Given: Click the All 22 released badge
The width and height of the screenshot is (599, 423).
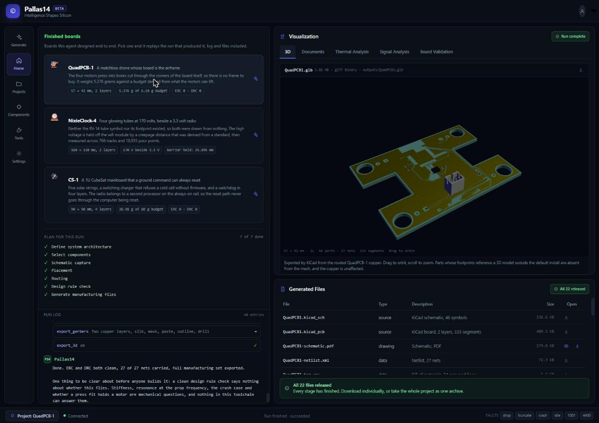Looking at the screenshot, I should 569,289.
